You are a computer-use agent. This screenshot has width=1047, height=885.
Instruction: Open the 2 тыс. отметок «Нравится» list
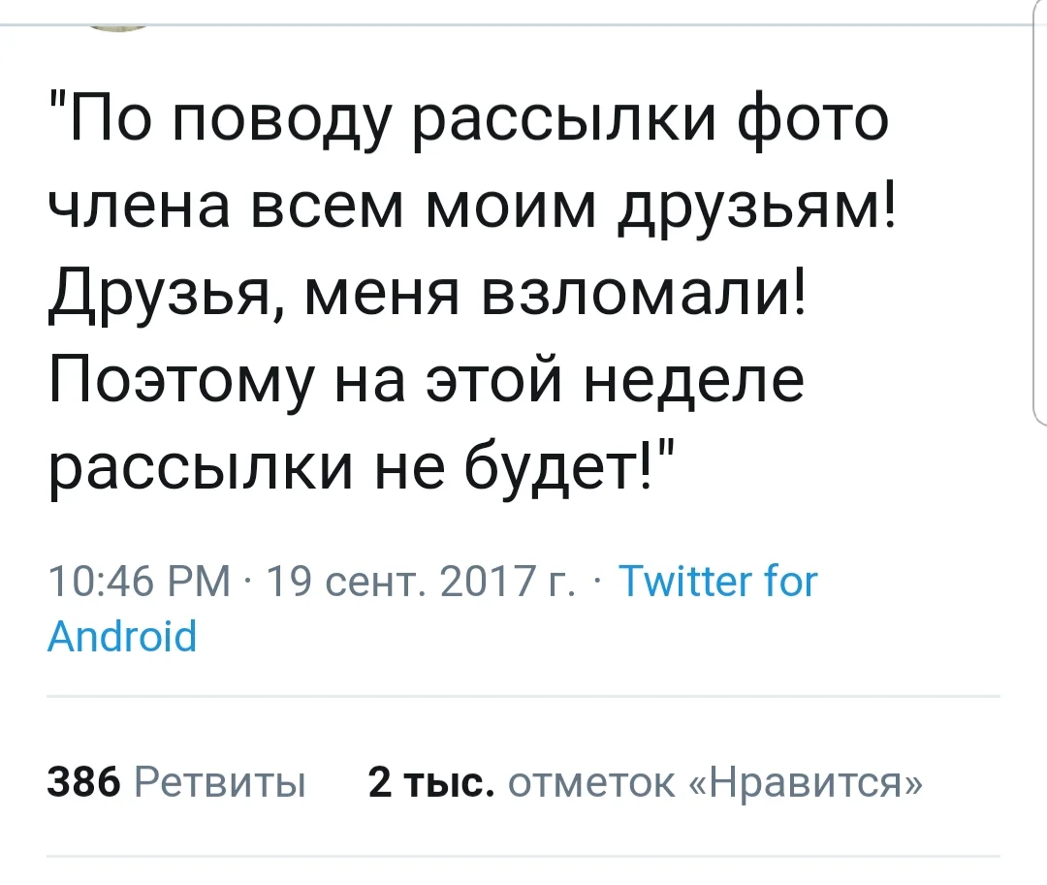[x=646, y=782]
